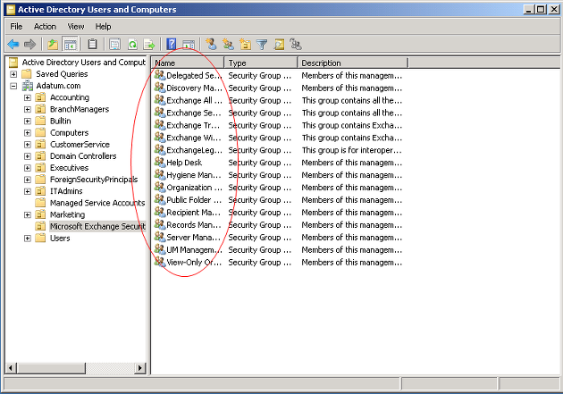Click the Adatum.com domain icon
Viewport: 563px width, 394px height.
point(28,86)
